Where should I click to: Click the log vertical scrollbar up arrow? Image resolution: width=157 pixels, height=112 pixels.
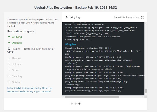click(146, 24)
